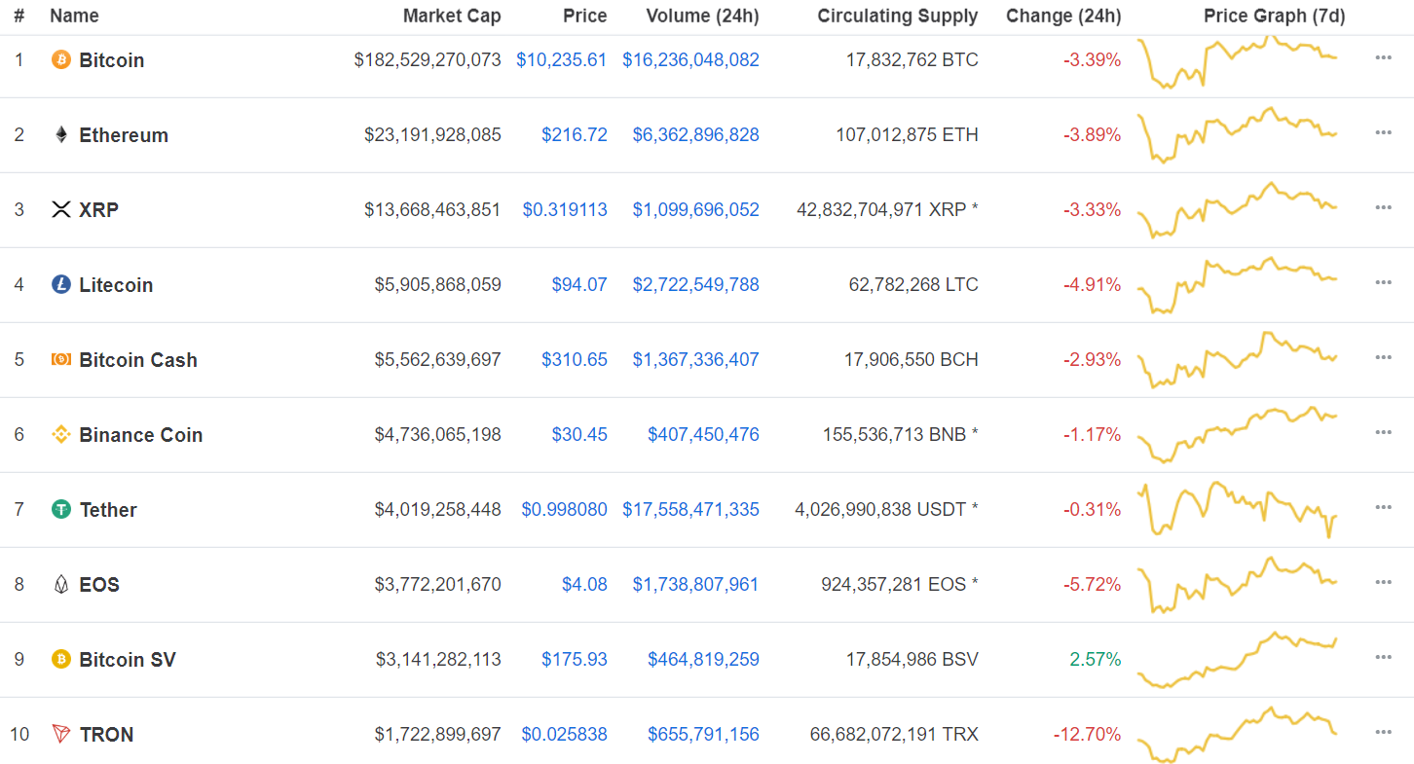The width and height of the screenshot is (1414, 764).
Task: Open the Bitcoin Cash name link
Action: [x=138, y=359]
